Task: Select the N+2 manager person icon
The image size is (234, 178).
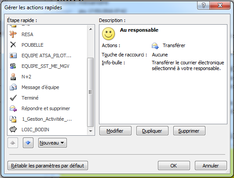Action: coord(13,77)
